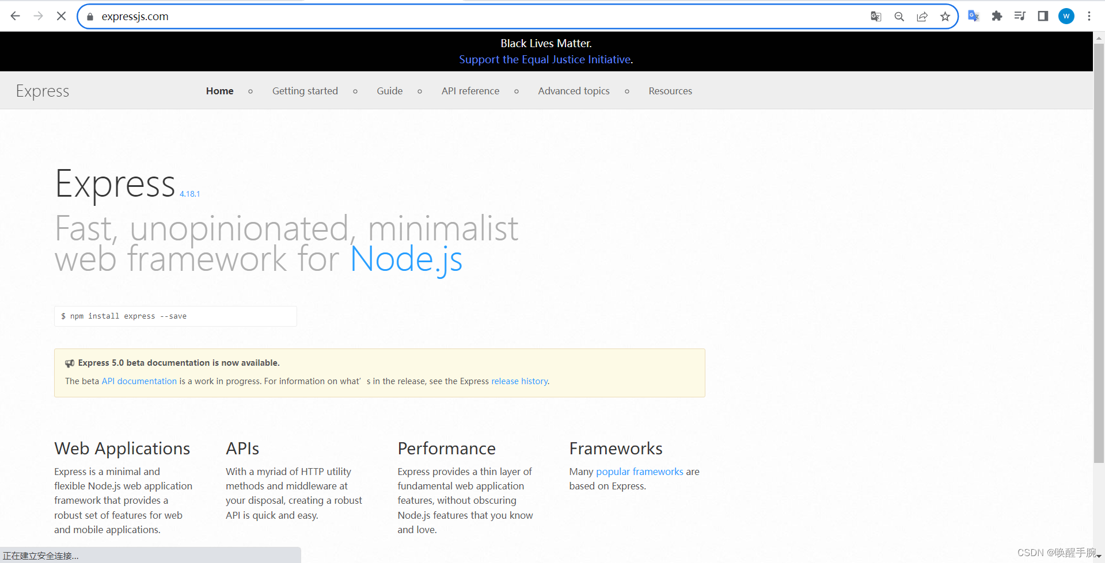
Task: Open the zoom magnifier icon in address bar
Action: [899, 17]
